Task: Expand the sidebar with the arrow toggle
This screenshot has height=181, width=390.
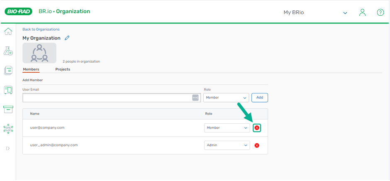Action: 8,148
